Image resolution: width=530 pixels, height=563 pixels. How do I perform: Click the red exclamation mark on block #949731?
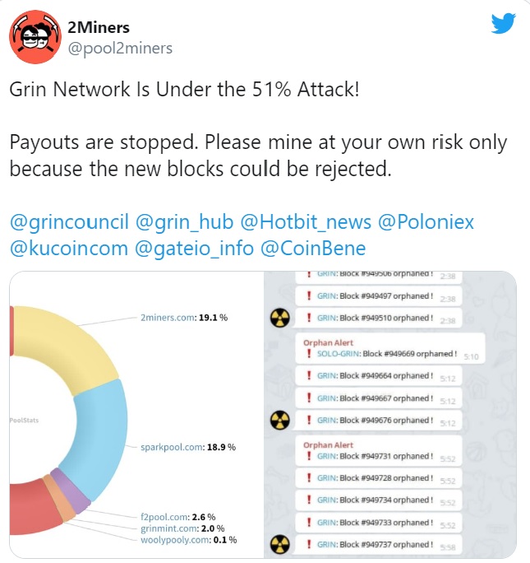(x=309, y=456)
